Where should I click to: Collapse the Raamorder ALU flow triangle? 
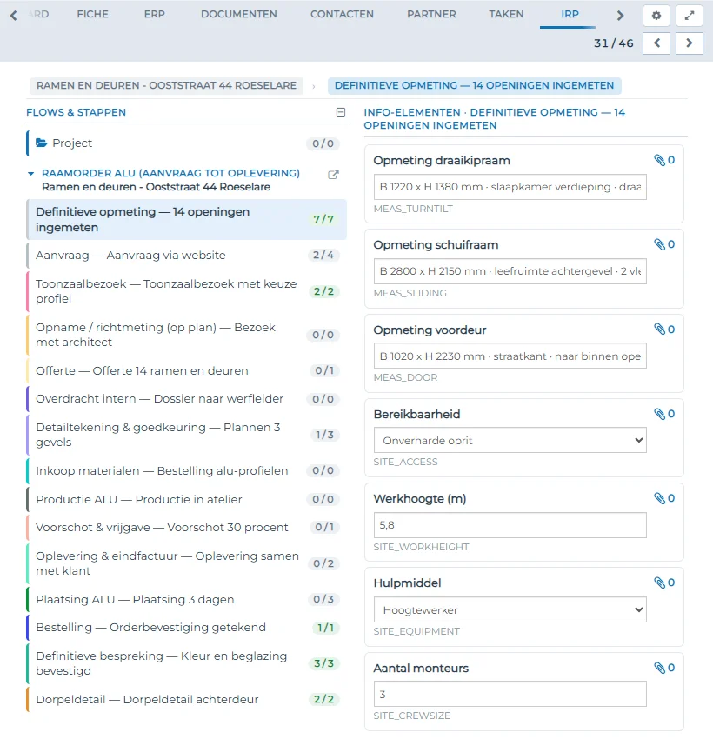coord(30,173)
